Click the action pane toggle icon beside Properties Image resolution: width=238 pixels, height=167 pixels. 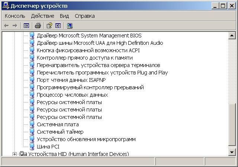(58, 26)
